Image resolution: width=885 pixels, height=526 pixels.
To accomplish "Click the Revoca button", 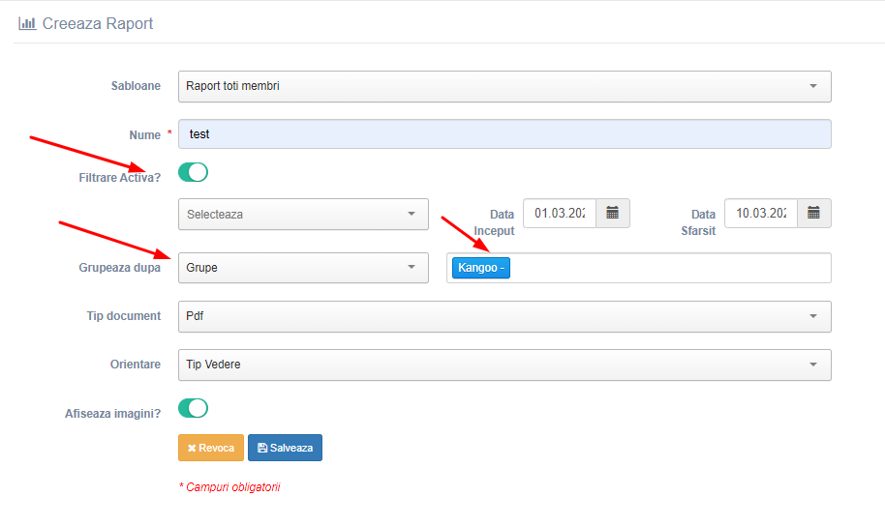I will pos(211,448).
